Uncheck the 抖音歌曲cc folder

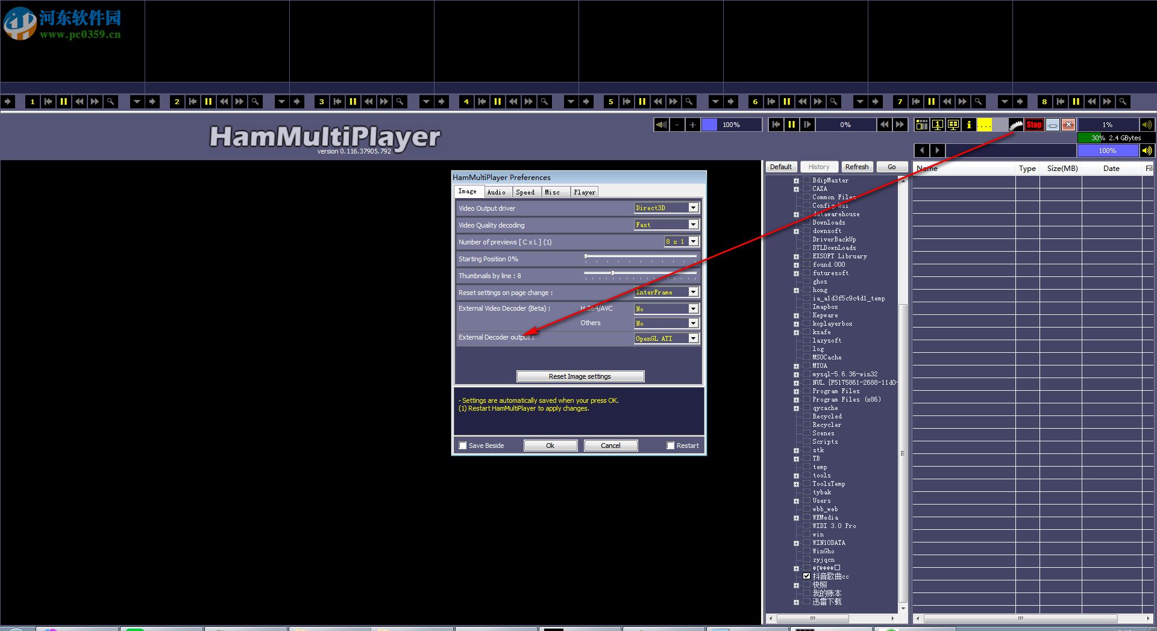tap(806, 576)
